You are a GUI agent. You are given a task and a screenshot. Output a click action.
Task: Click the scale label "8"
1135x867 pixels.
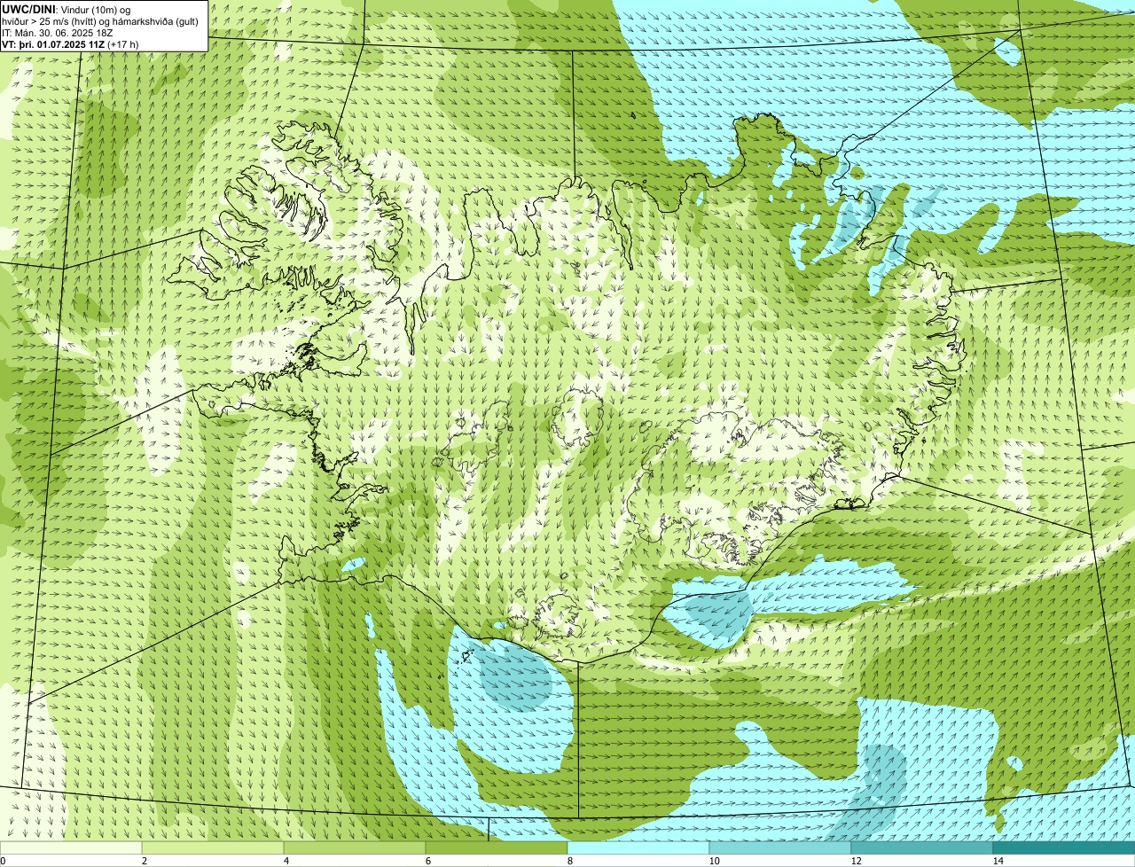pos(569,861)
